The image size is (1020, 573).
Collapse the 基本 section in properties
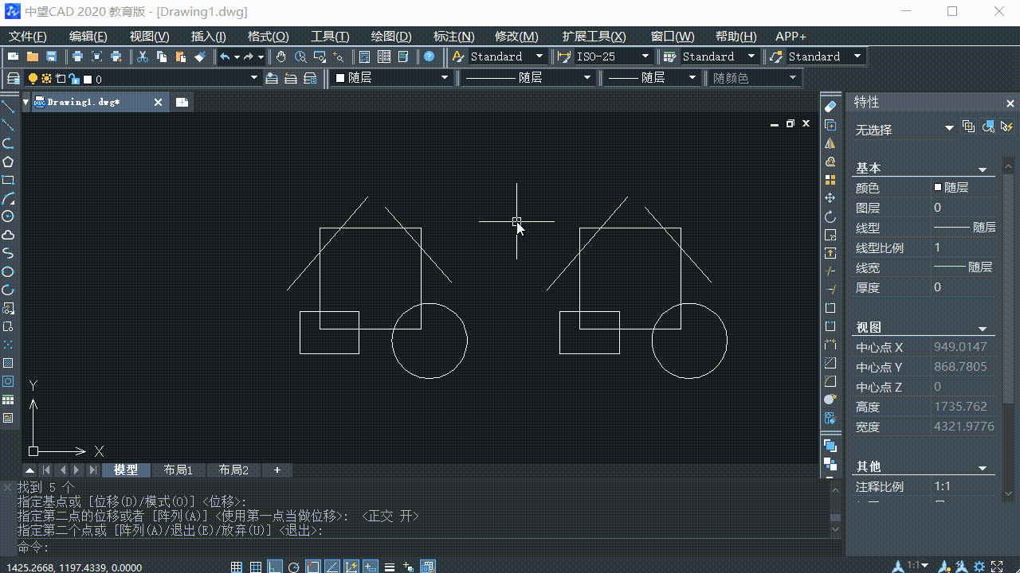pos(983,170)
